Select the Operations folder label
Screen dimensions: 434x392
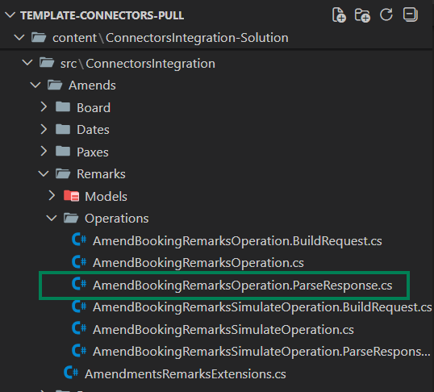point(116,219)
